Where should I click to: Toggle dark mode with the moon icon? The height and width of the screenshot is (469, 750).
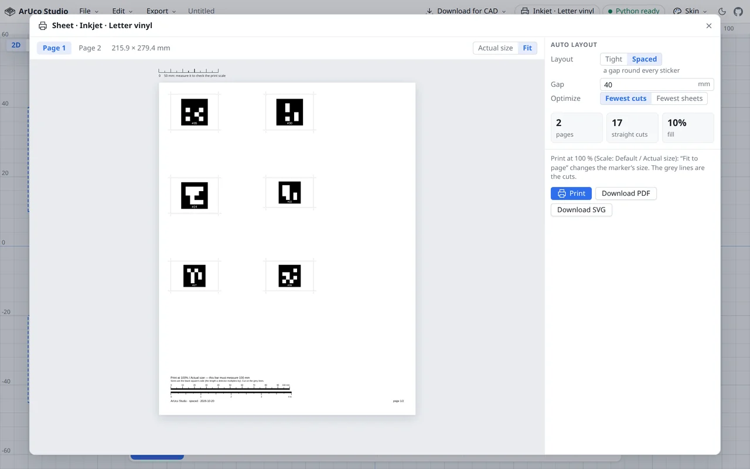(x=722, y=11)
